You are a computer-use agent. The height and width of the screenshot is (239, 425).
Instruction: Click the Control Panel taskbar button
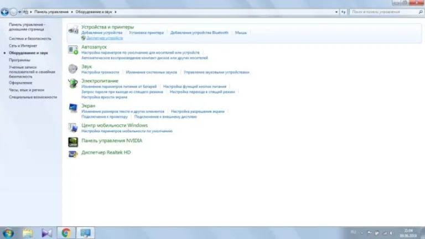coord(85,233)
